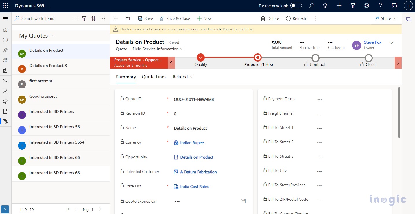
Task: Click the Payment Terms field value
Action: (320, 99)
